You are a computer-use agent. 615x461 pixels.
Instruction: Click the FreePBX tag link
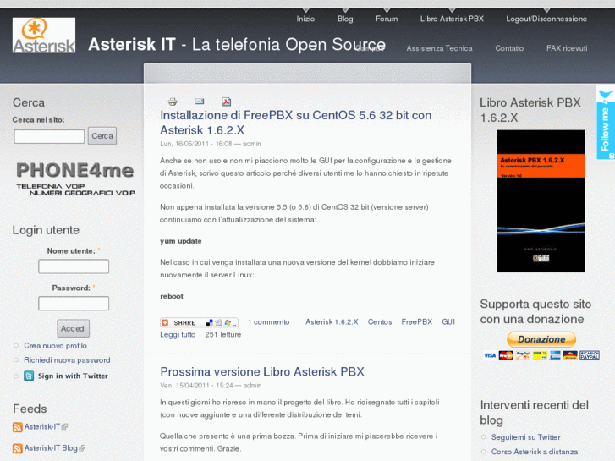pos(416,322)
